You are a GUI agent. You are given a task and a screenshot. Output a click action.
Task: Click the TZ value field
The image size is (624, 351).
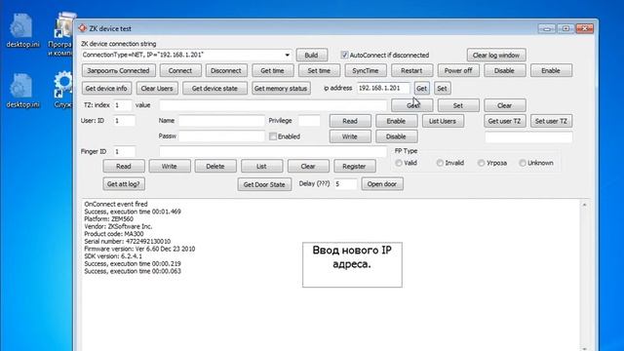pos(273,105)
